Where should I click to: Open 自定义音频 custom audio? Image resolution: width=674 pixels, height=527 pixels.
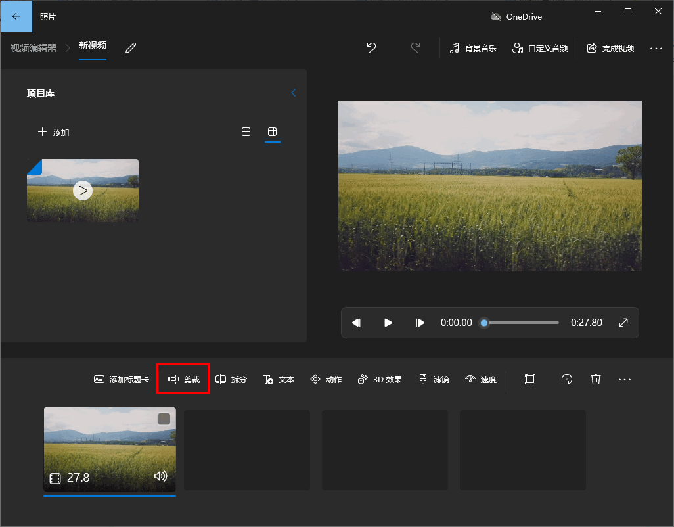[540, 48]
